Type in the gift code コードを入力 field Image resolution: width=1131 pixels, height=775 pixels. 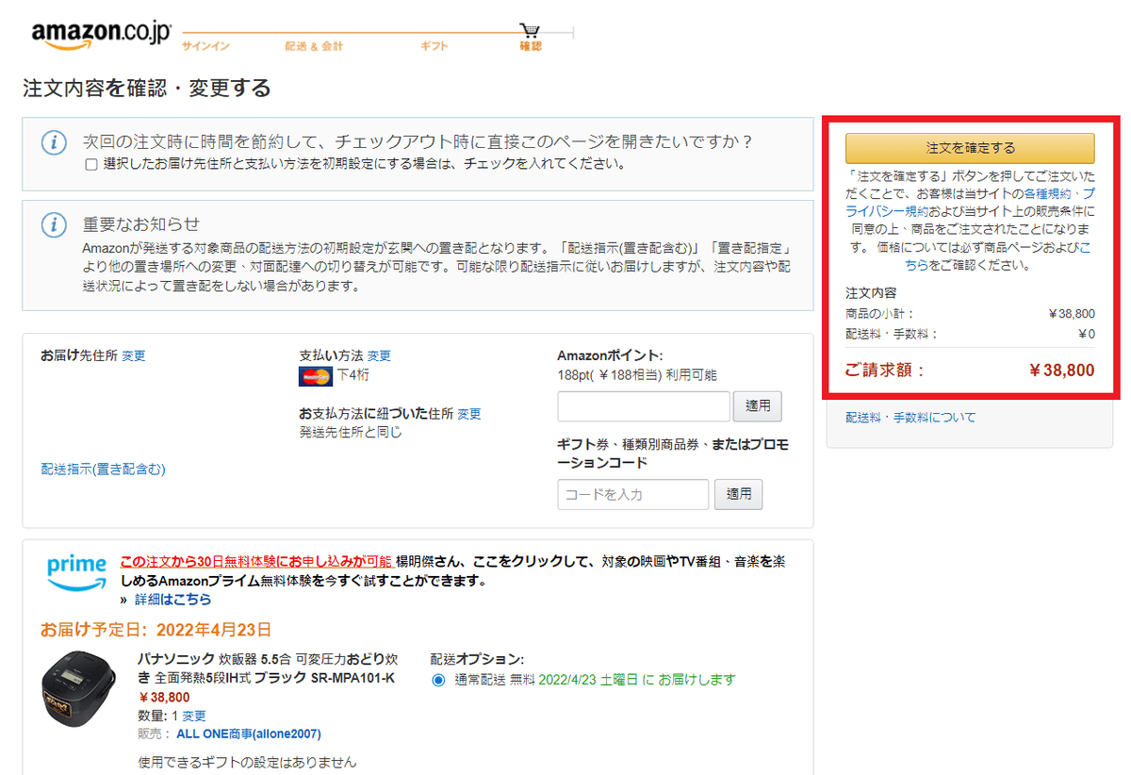[x=631, y=494]
